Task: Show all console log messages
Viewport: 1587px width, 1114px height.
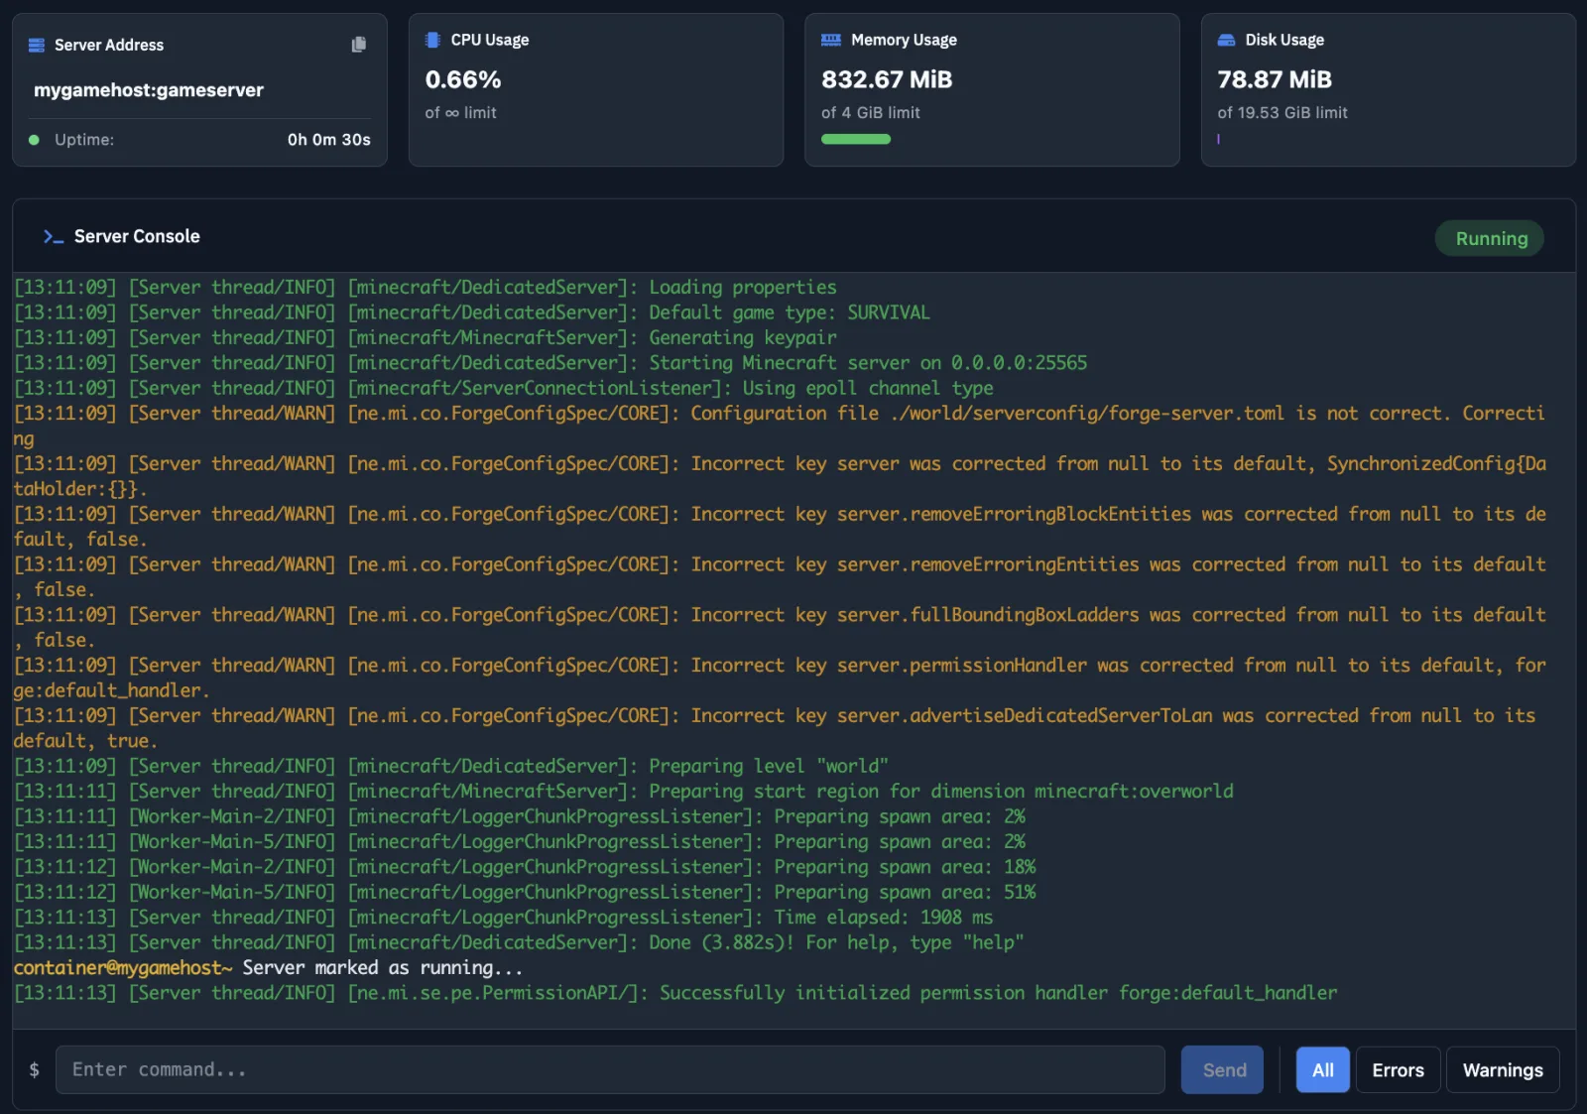Action: click(x=1322, y=1069)
